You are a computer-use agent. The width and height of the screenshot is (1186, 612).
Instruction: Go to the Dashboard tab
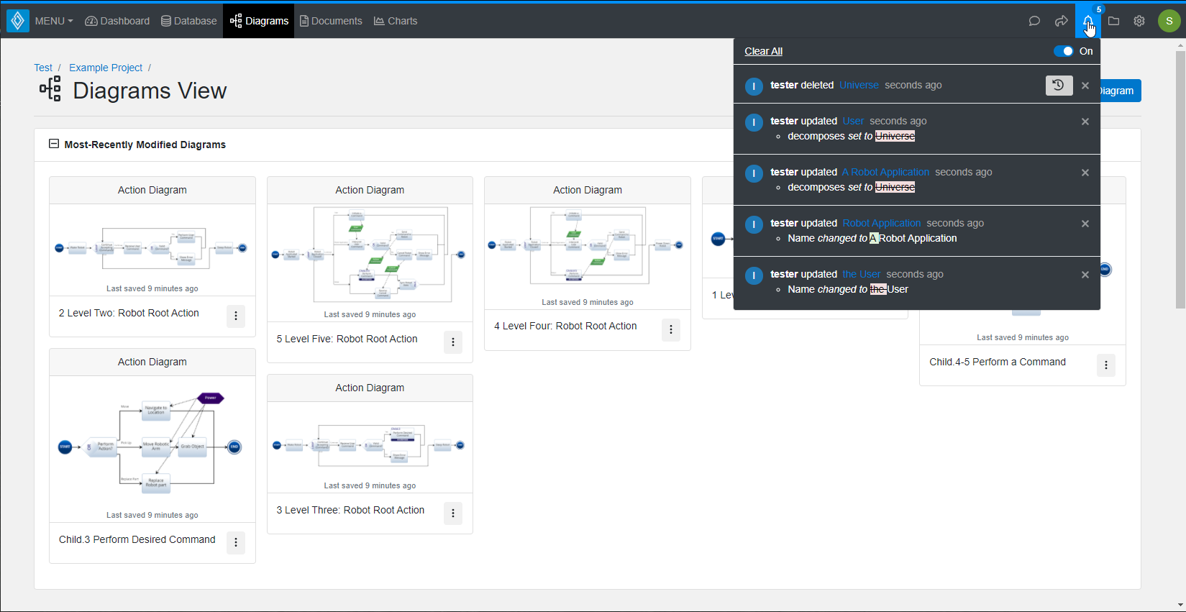[x=117, y=21]
